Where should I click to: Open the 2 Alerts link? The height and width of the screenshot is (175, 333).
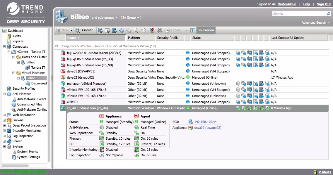(x=325, y=172)
